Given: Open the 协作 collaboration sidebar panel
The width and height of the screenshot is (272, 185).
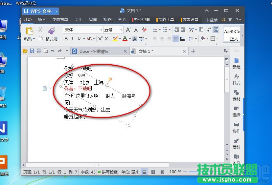Looking at the screenshot, I should (236, 128).
